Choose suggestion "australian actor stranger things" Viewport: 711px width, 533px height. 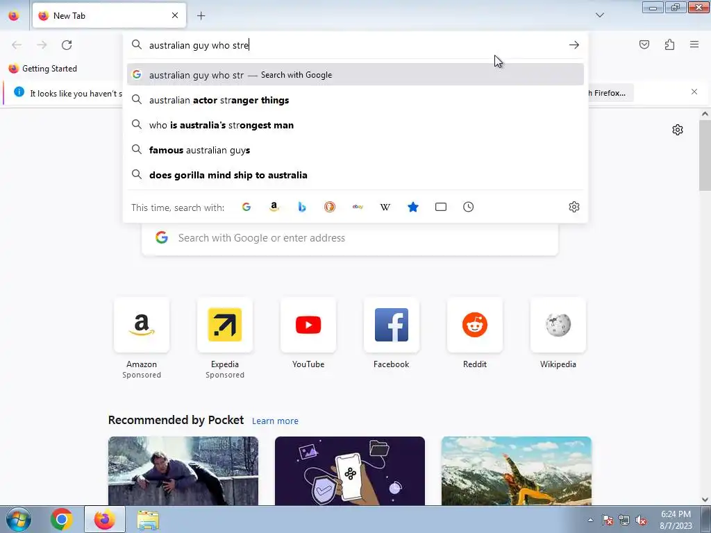[355, 100]
